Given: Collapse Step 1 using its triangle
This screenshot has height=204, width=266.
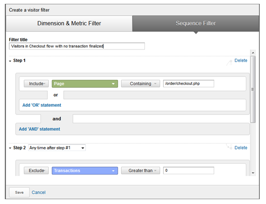Looking at the screenshot, I should tap(10, 61).
